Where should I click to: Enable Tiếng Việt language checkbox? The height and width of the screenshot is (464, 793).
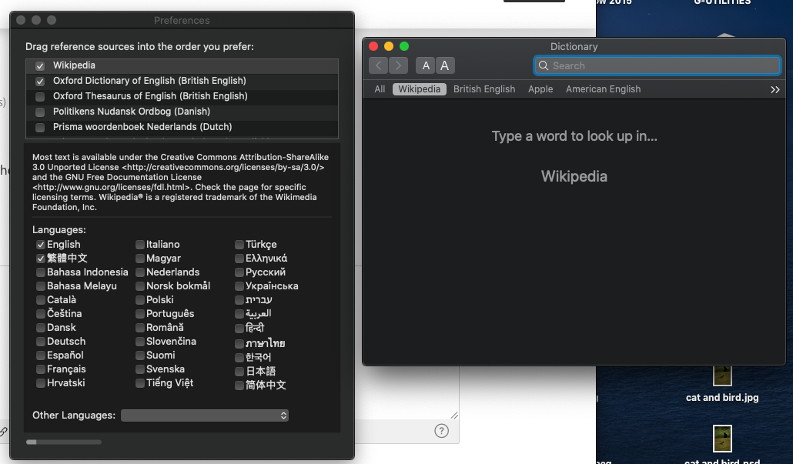tap(139, 383)
